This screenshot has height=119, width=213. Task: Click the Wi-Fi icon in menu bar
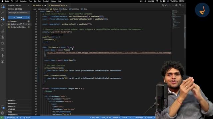tap(157, 1)
